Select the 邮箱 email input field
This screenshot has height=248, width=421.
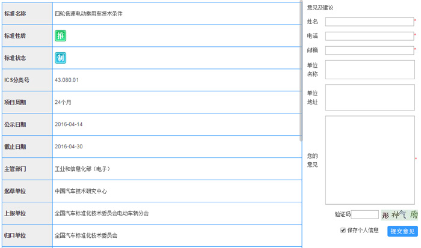click(369, 50)
